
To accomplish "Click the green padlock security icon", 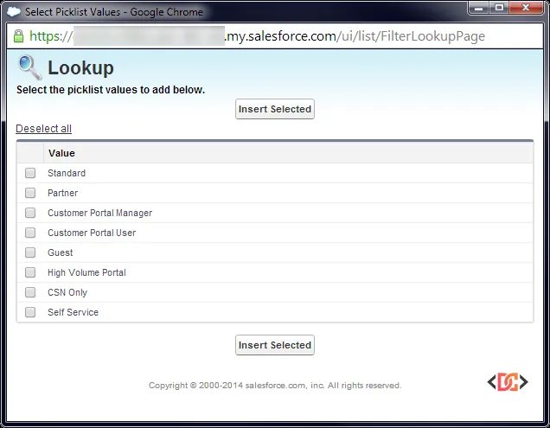I will click(18, 35).
